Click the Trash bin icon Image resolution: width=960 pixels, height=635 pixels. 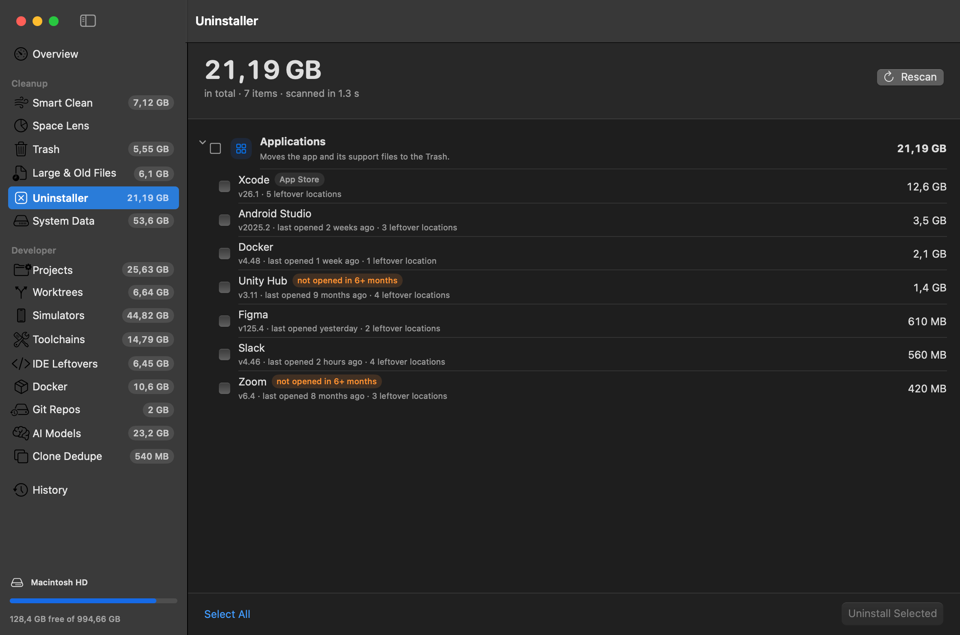(x=21, y=149)
